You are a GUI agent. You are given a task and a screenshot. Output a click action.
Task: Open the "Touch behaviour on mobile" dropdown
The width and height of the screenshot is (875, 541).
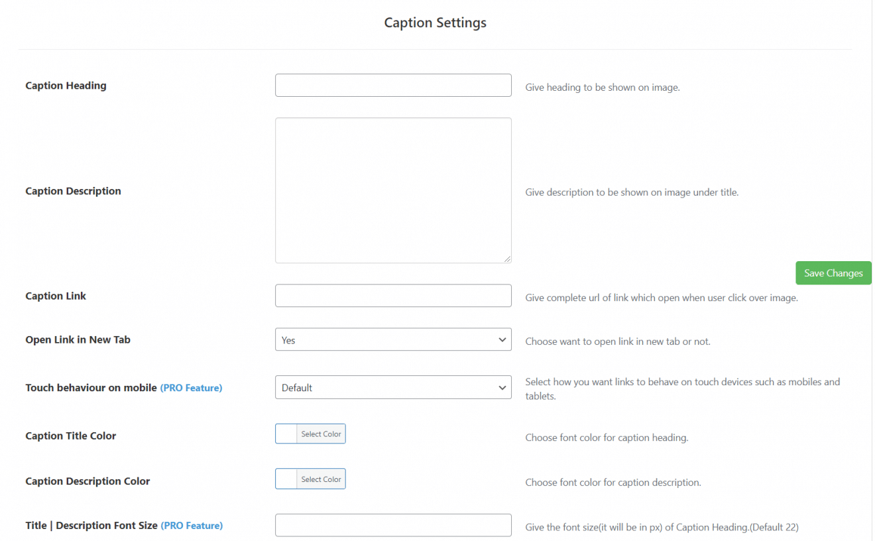coord(393,387)
